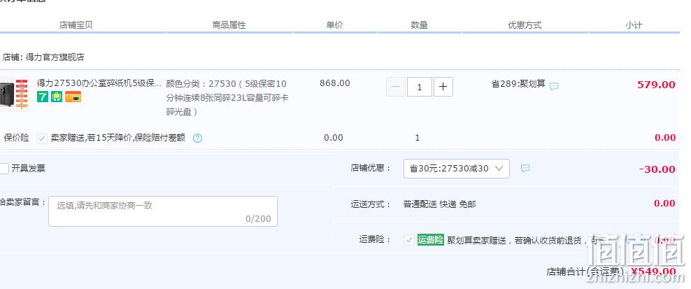691x289 pixels.
Task: Select the 店铺宝贝 column header
Action: coord(76,25)
